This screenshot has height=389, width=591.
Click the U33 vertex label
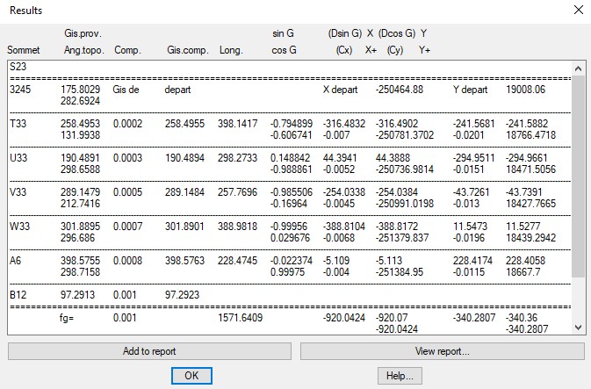pos(19,159)
